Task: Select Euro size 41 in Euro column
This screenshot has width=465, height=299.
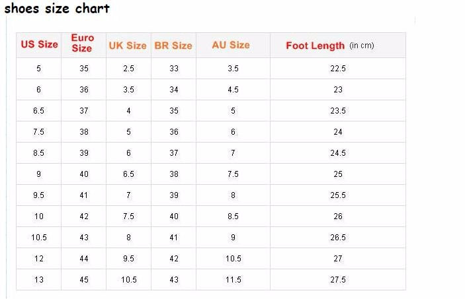Action: coord(84,195)
